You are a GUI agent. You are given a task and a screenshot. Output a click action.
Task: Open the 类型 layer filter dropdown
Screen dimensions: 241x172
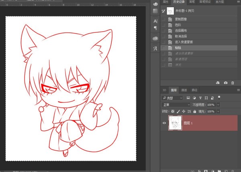(x=172, y=97)
